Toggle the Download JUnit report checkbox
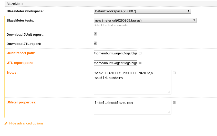Screen dimensions: 217x136 [95, 34]
